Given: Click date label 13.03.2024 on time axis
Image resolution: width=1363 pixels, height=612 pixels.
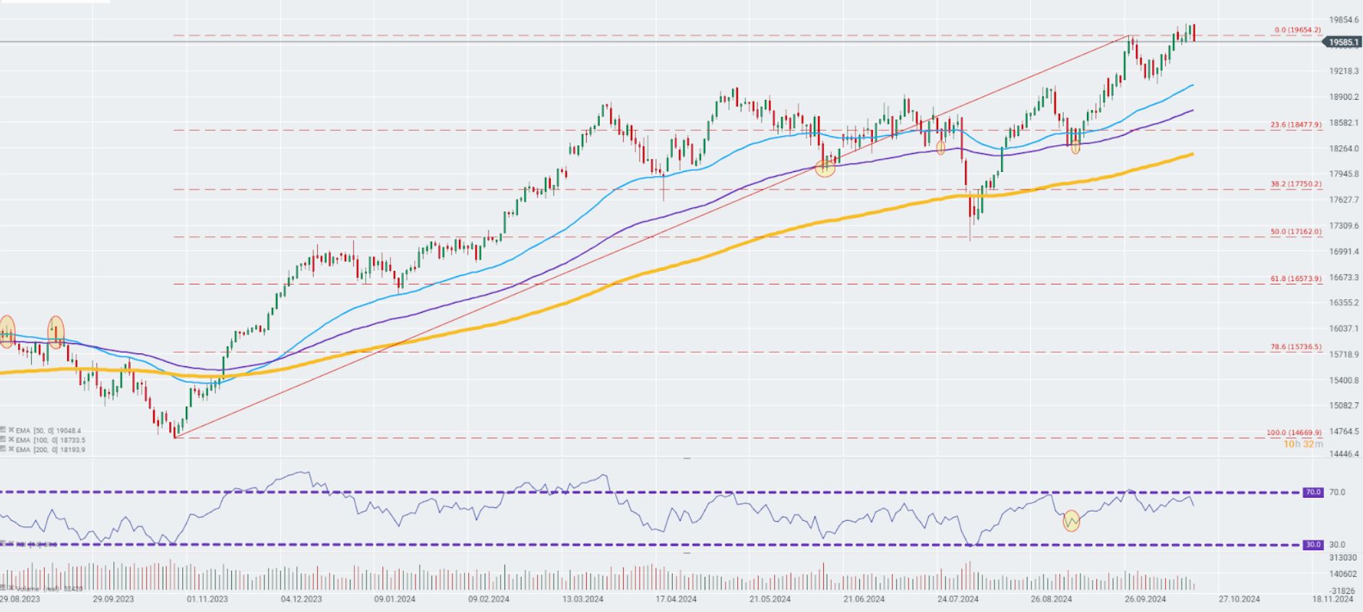Looking at the screenshot, I should [x=582, y=599].
